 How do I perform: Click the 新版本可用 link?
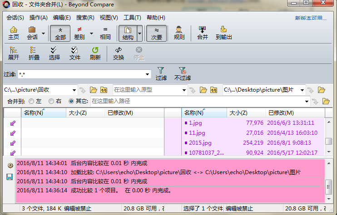(x=311, y=18)
